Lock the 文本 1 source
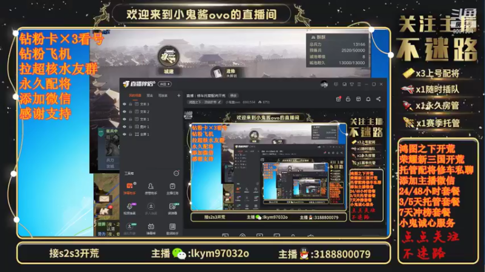Image resolution: width=485 pixels, height=272 pixels. (130, 119)
